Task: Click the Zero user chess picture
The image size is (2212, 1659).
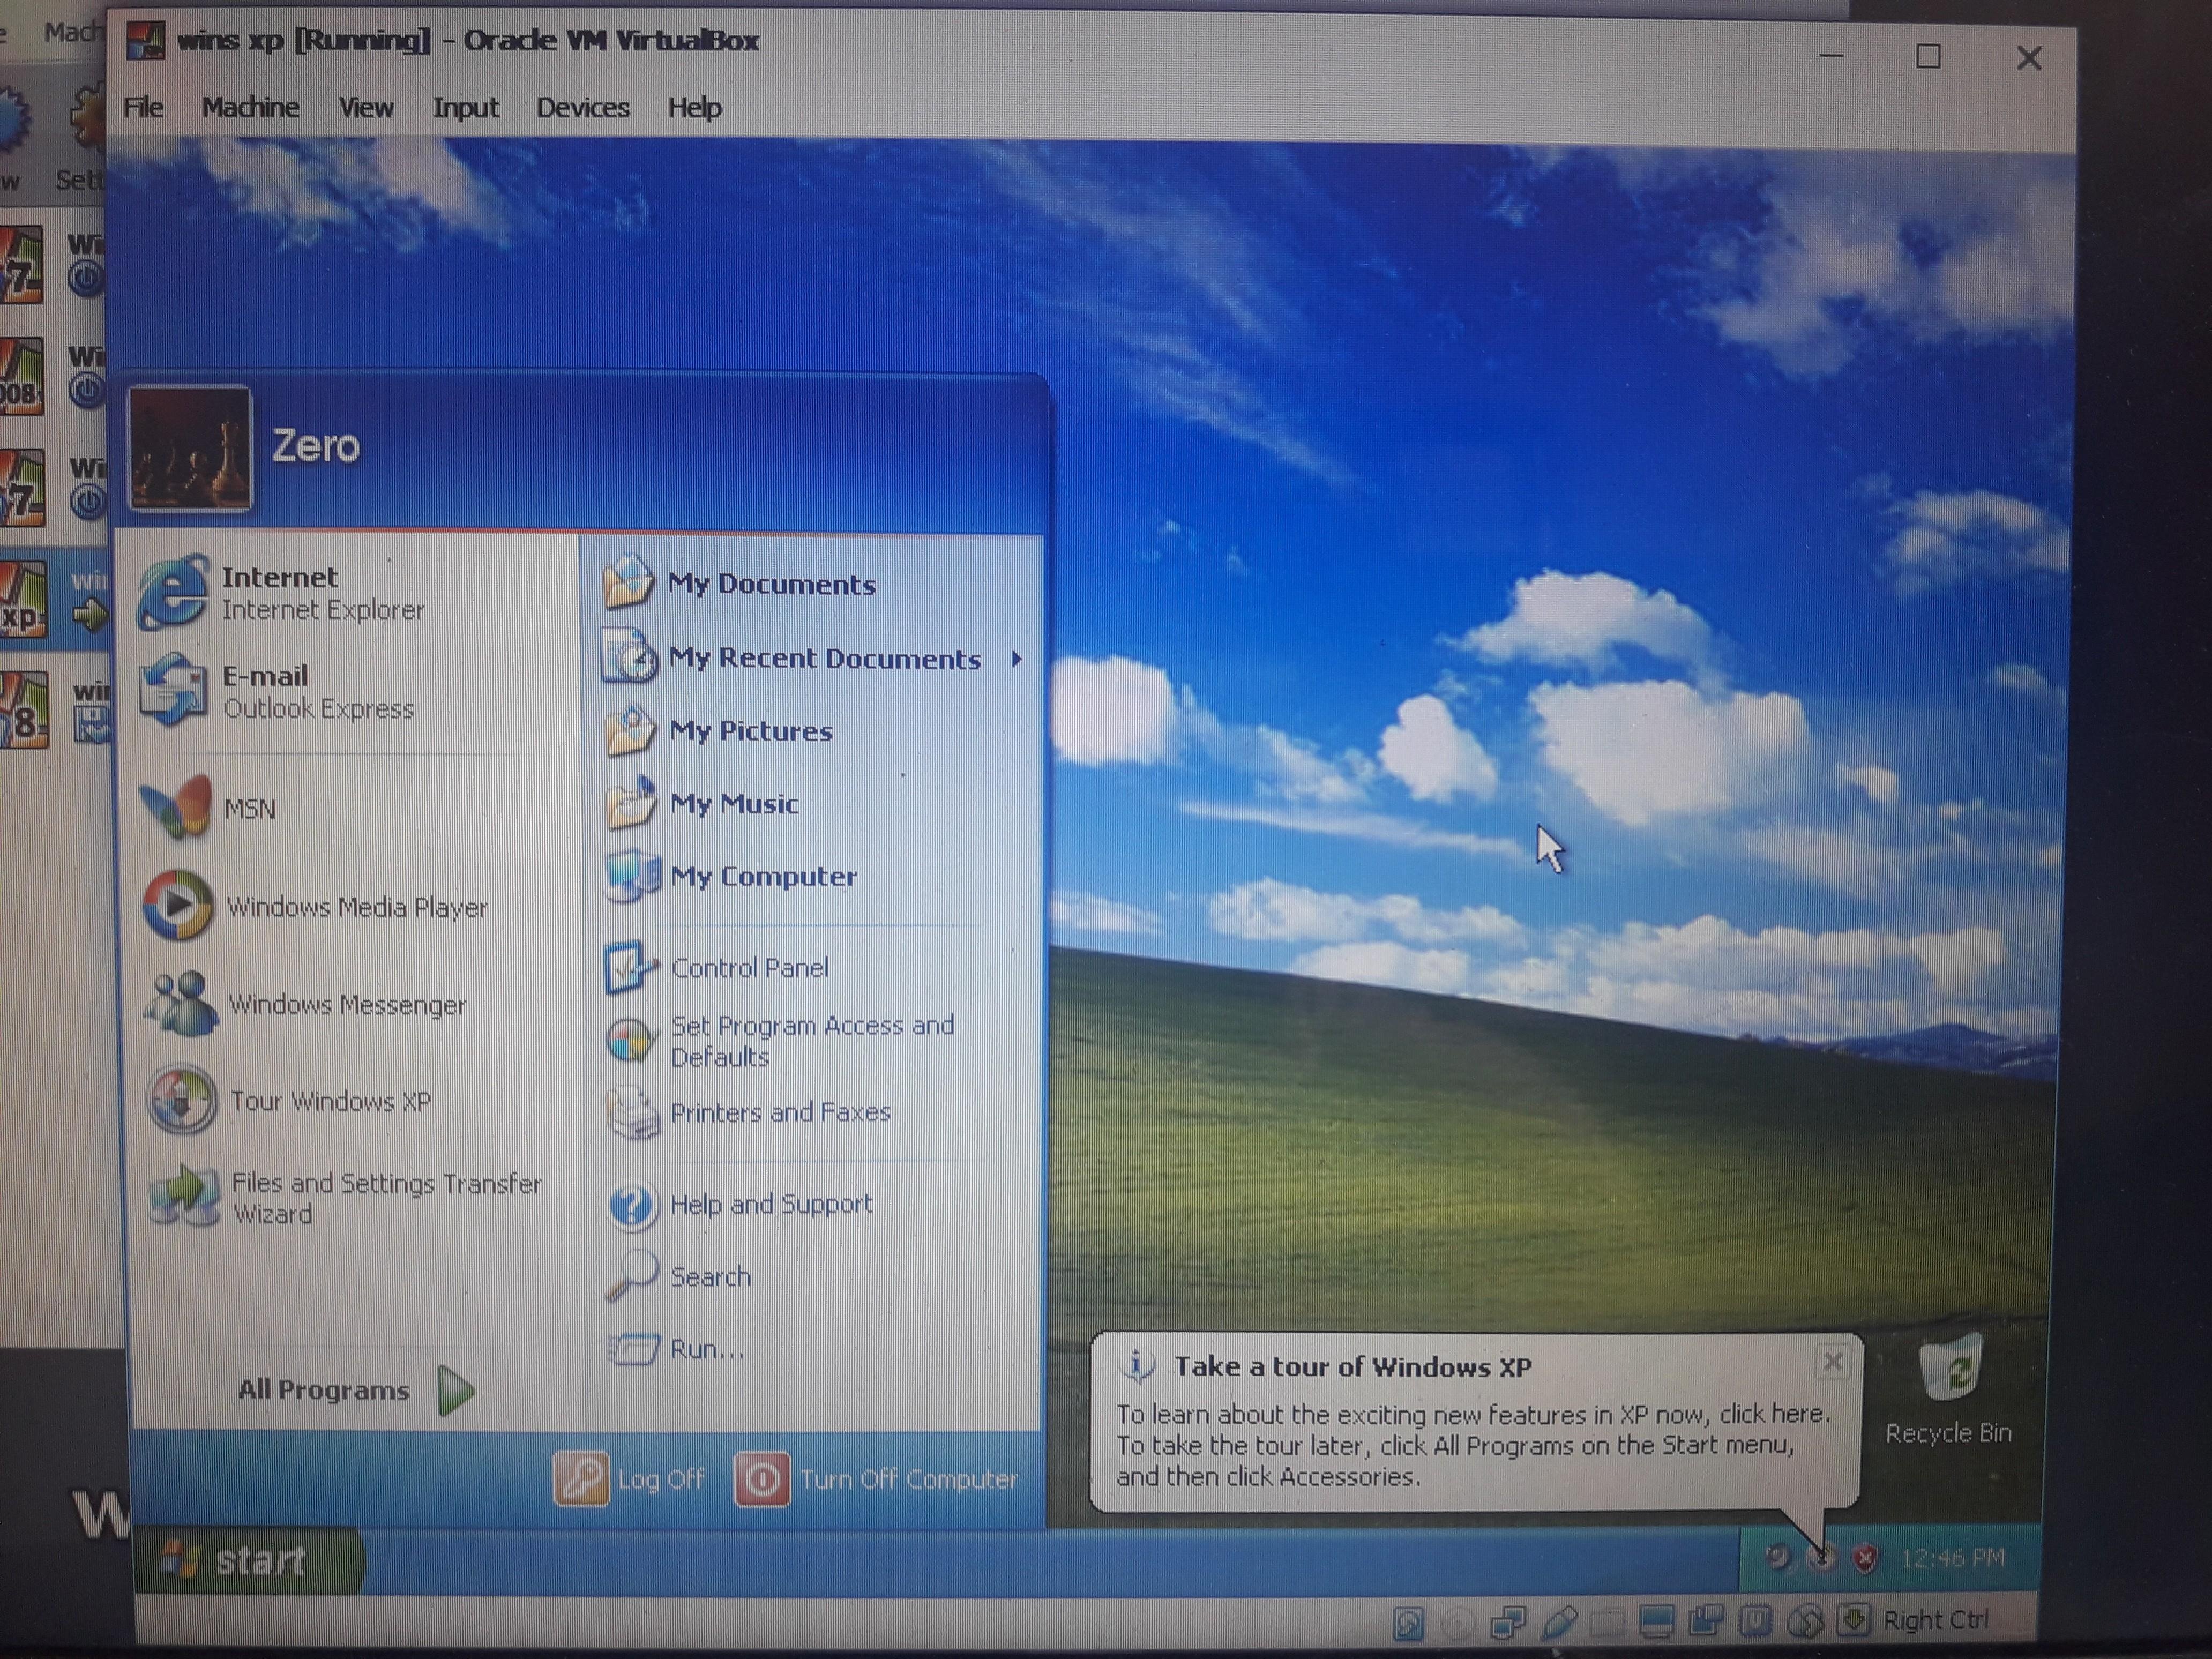Action: pos(190,448)
